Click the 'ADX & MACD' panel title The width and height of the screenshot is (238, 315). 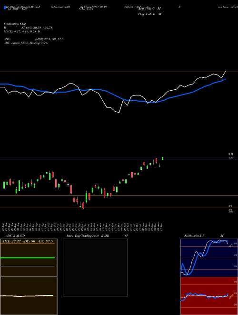[15, 236]
